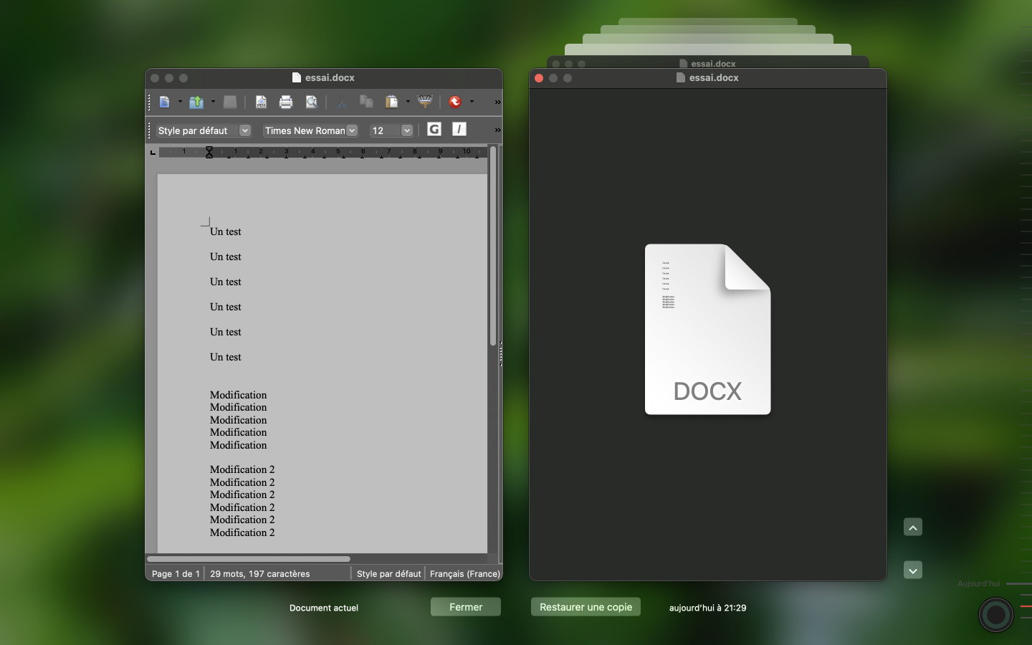Screen dimensions: 1032x645
Task: Toggle italic formatting button
Action: 459,129
